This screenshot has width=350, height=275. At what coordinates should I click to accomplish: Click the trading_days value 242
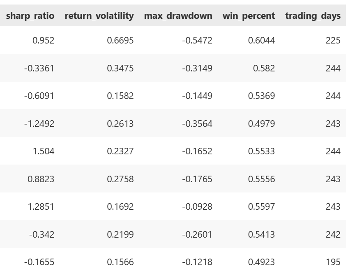[x=333, y=235]
